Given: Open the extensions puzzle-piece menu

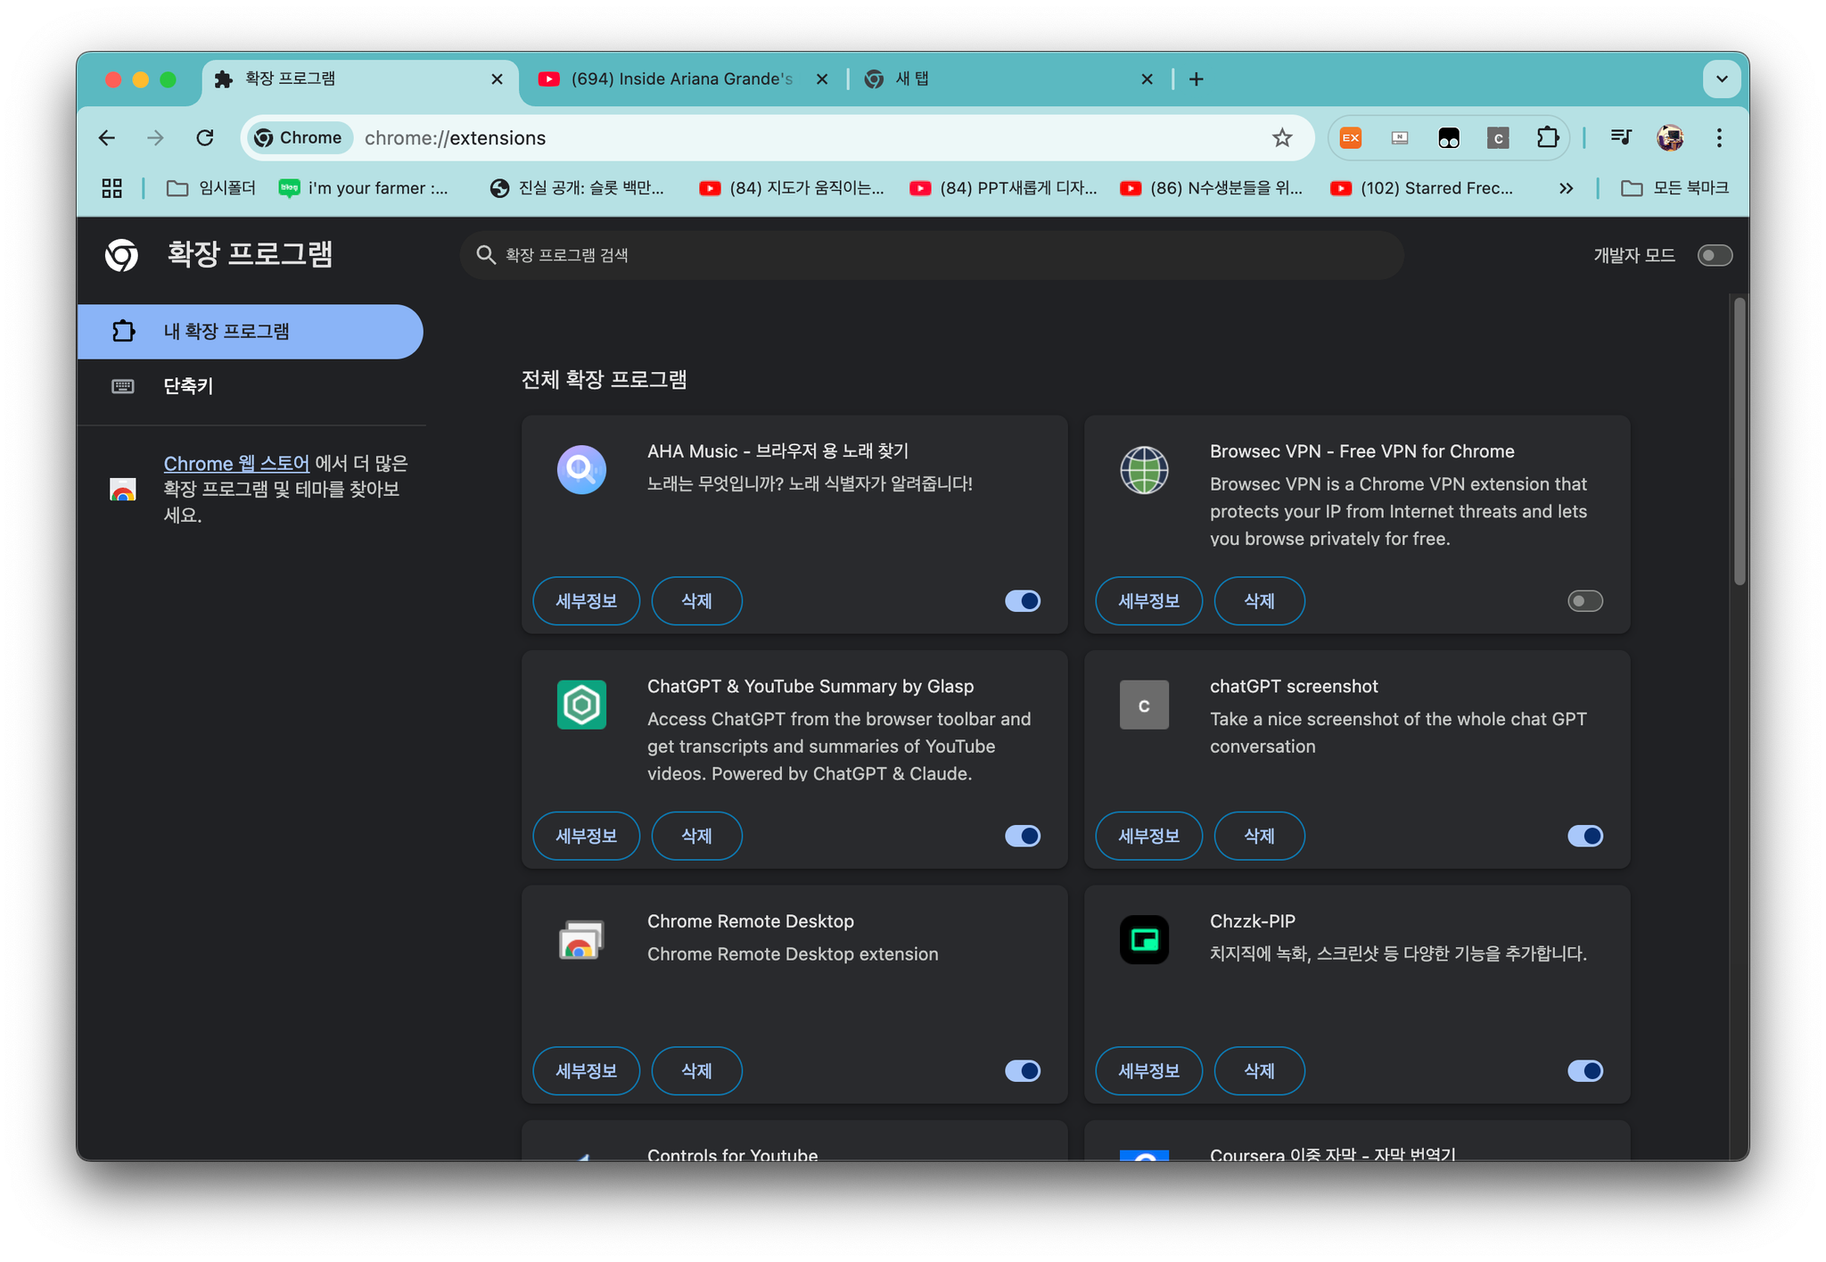Looking at the screenshot, I should click(1547, 137).
